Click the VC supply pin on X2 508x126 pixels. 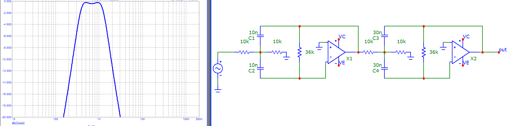tap(463, 39)
